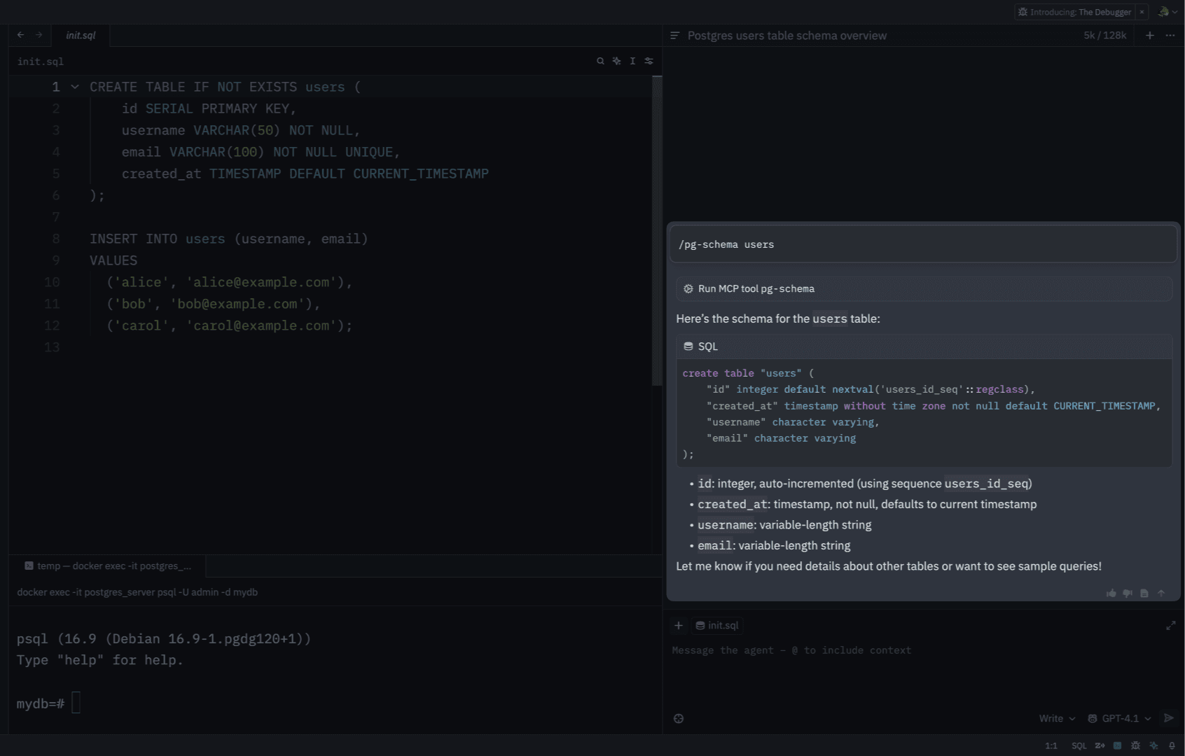Thumbs-down the assistant's schema response
This screenshot has height=756, width=1185.
[x=1128, y=593]
